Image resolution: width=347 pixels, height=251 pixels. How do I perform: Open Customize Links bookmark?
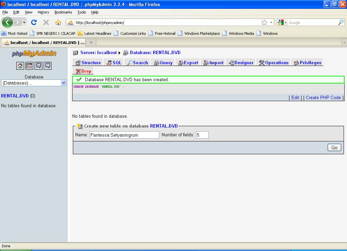pos(130,33)
